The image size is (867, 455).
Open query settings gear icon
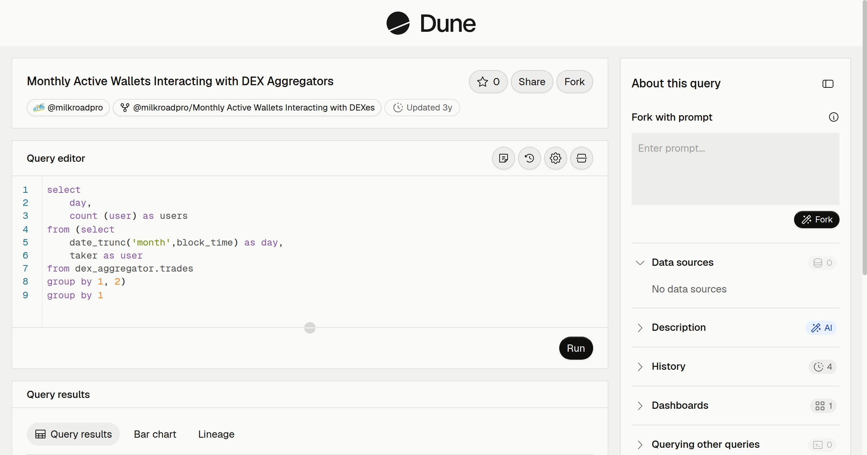[555, 158]
